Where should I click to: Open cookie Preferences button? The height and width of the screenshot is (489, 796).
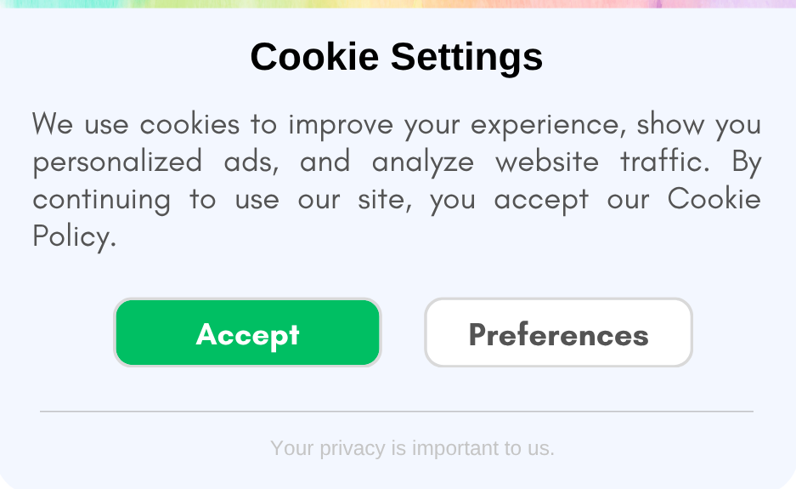point(558,333)
